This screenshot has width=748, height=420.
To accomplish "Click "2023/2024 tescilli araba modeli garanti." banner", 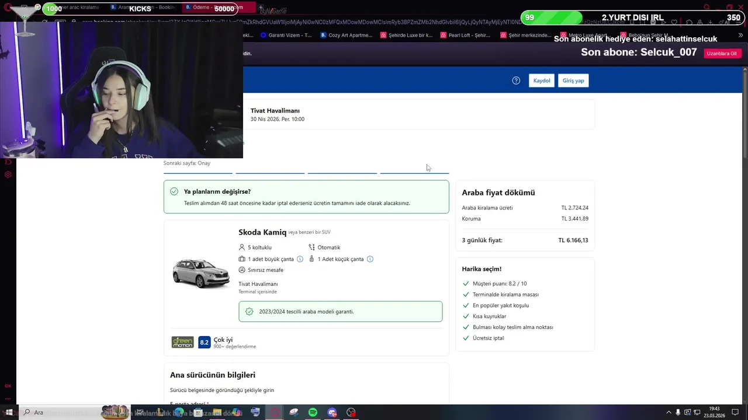I will (340, 311).
